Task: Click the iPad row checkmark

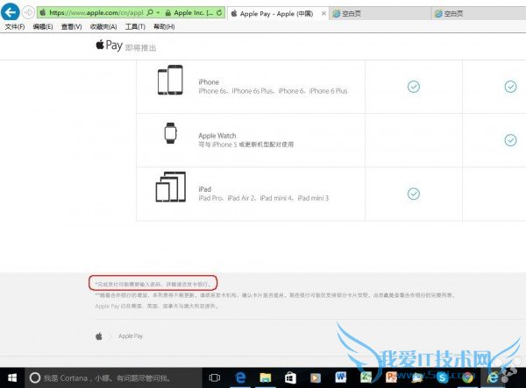Action: coord(414,194)
